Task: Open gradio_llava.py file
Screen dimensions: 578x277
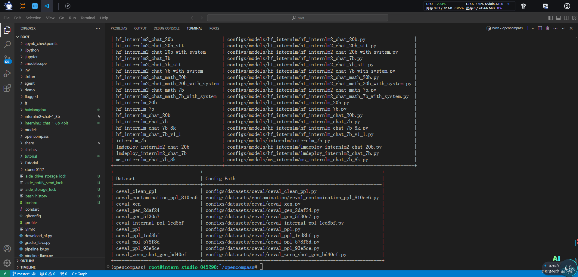Action: [x=60, y=242]
